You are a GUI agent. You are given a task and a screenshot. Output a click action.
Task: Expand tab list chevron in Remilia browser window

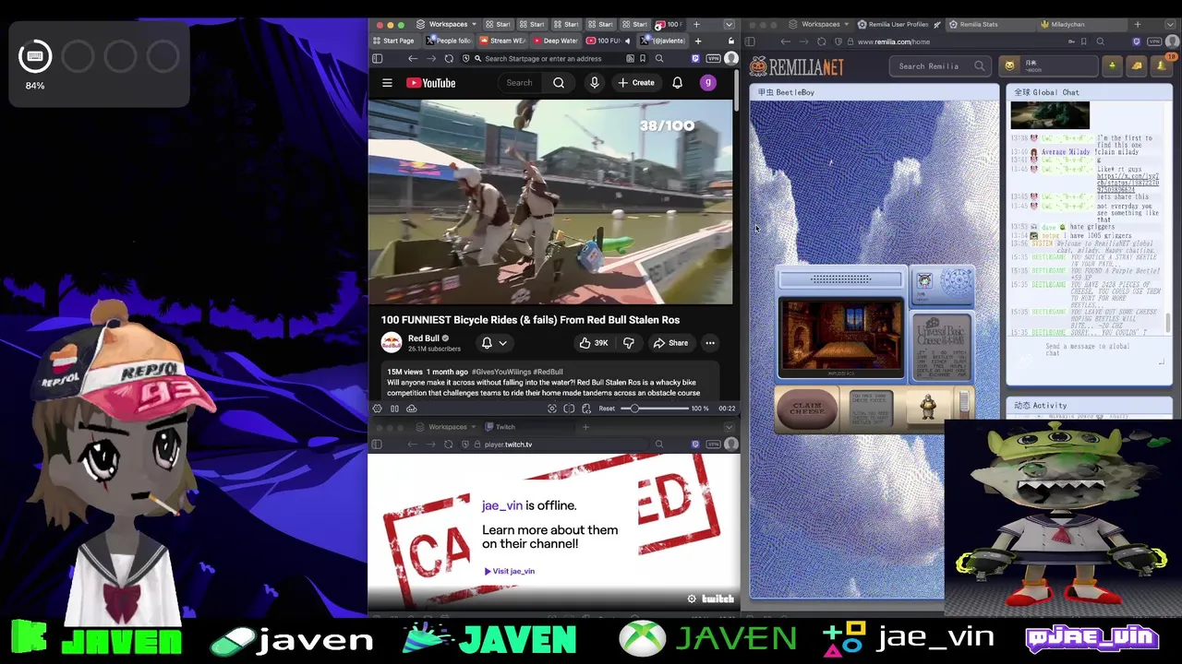coord(1171,25)
